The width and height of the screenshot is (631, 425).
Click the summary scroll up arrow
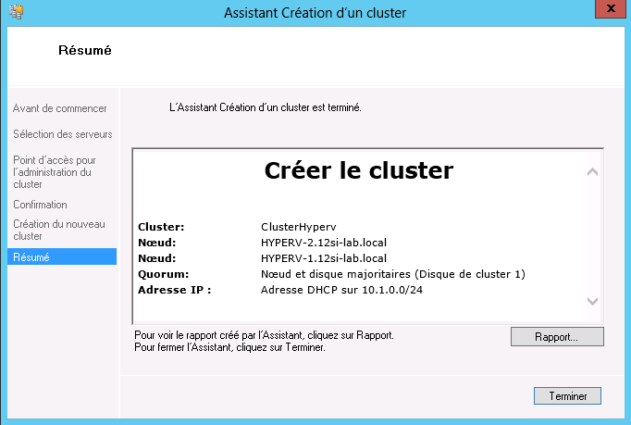pos(592,172)
